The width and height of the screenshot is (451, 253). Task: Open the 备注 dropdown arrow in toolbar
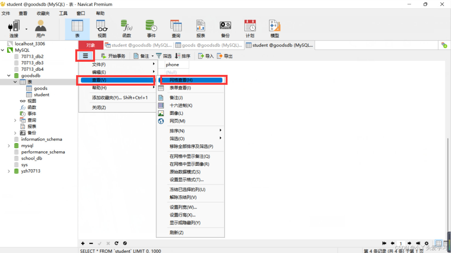coord(153,56)
